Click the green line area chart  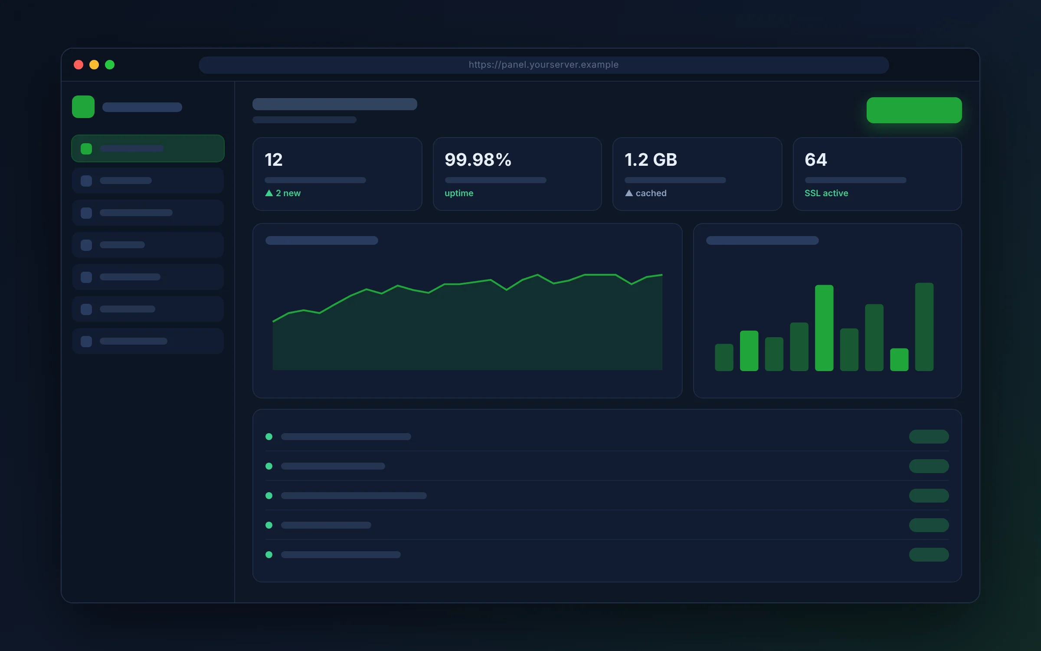click(x=467, y=322)
